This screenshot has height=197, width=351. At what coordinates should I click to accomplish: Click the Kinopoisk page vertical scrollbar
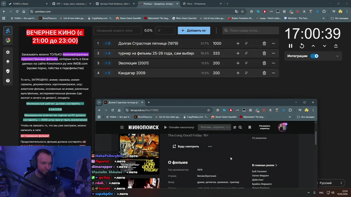coord(315,138)
